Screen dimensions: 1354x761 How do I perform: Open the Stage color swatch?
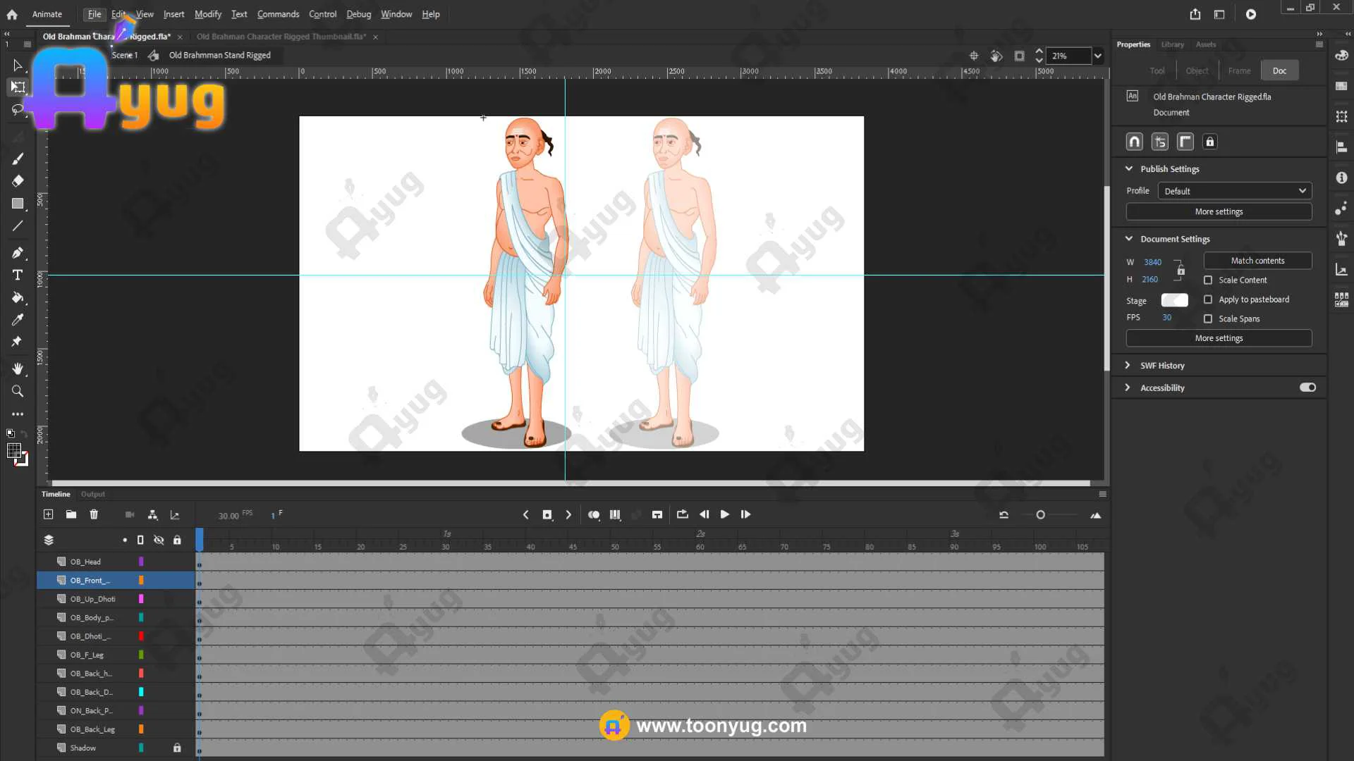1174,300
